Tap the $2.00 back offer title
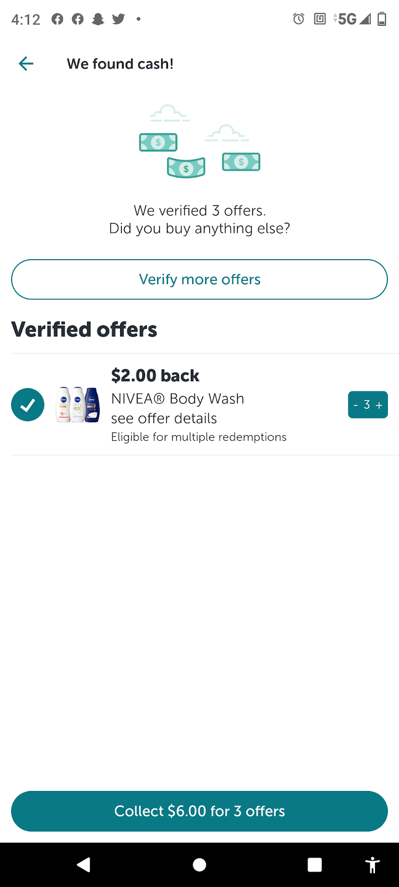This screenshot has width=399, height=887. pyautogui.click(x=155, y=376)
